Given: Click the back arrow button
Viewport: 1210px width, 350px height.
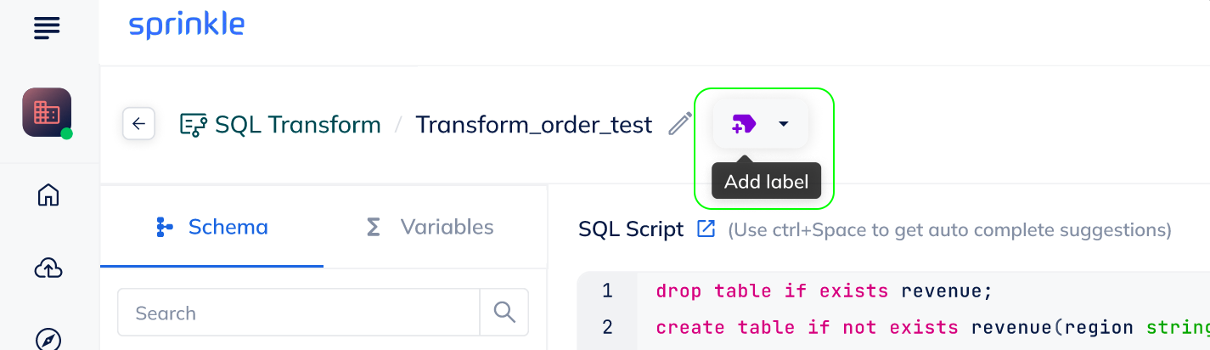Looking at the screenshot, I should [x=139, y=124].
